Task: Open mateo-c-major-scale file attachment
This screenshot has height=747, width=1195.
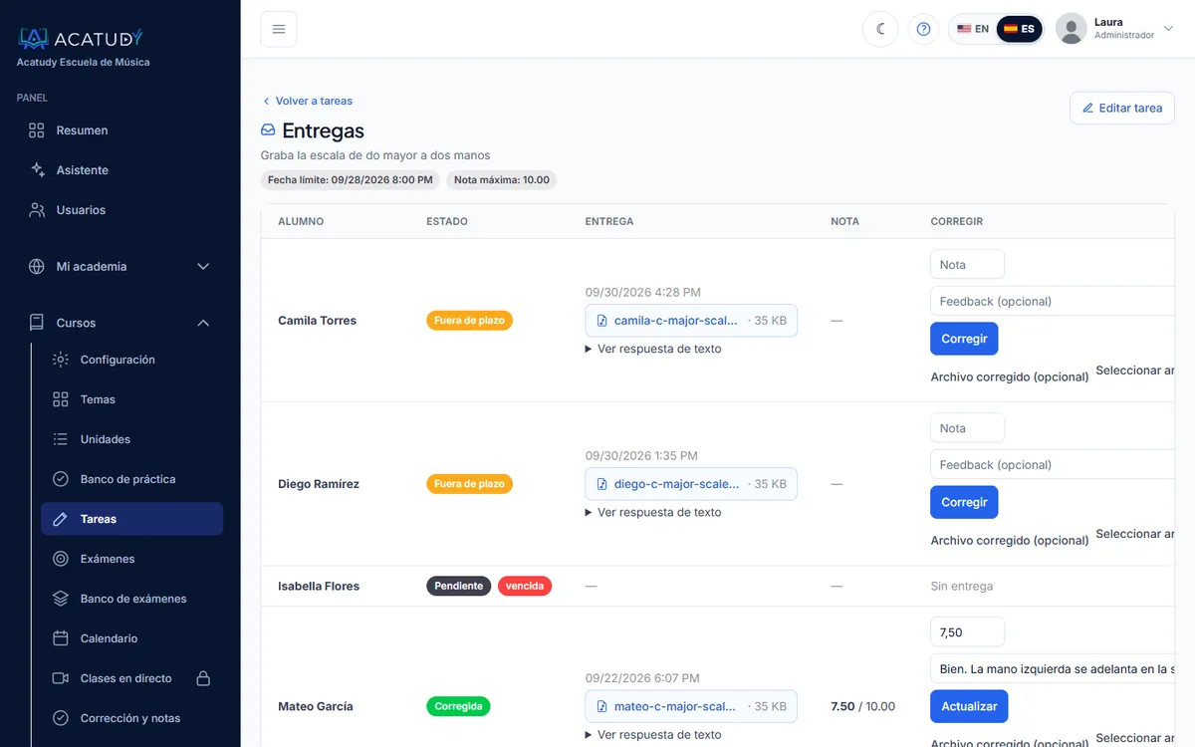Action: (x=691, y=706)
